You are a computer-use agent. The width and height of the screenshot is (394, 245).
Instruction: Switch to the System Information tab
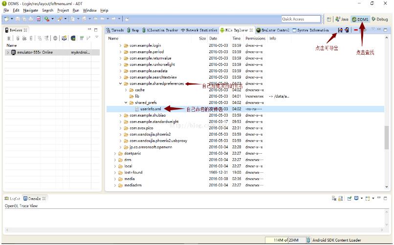(310, 30)
